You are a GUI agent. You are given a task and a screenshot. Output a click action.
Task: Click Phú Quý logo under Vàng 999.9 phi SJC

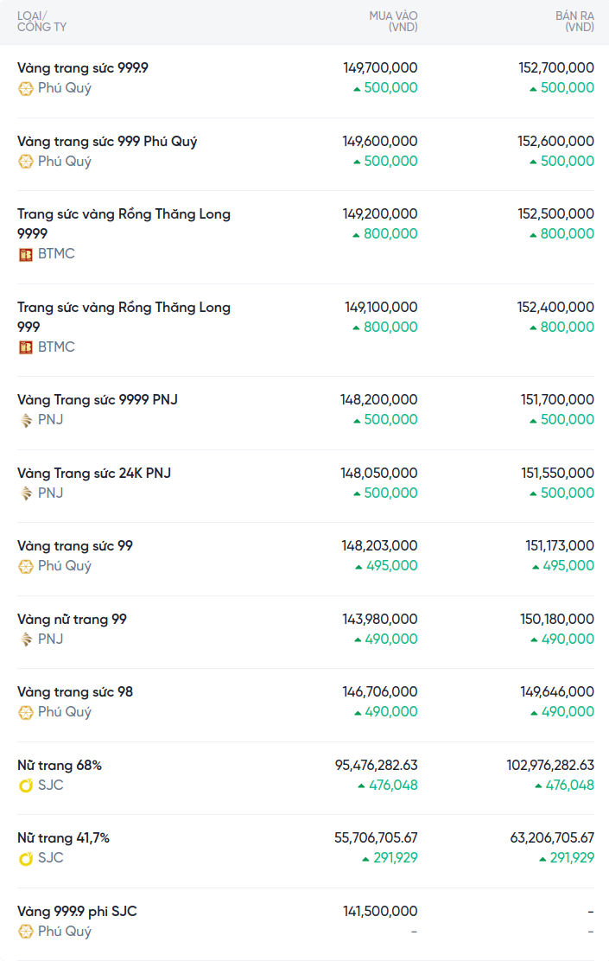26,932
